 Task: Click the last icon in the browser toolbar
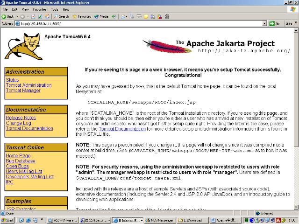167,17
